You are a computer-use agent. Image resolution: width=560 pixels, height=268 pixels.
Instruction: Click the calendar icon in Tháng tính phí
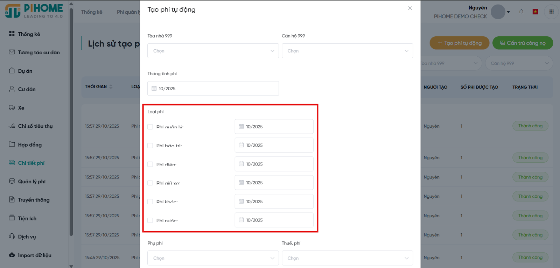point(154,89)
